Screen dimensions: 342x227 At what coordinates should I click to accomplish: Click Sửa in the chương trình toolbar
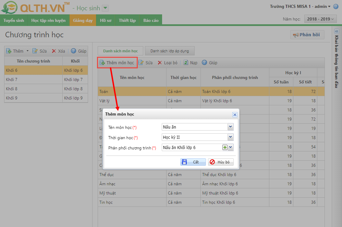(40, 51)
